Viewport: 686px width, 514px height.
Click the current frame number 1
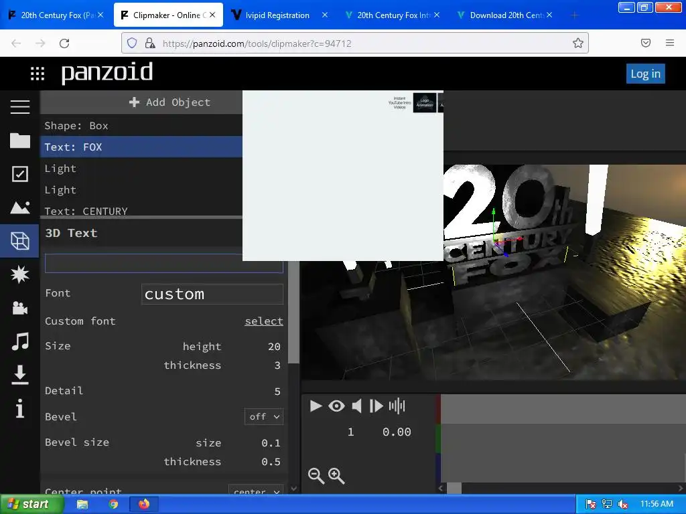coord(350,432)
